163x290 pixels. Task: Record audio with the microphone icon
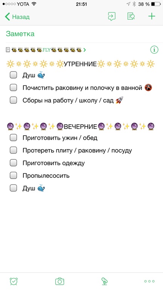tap(104, 281)
